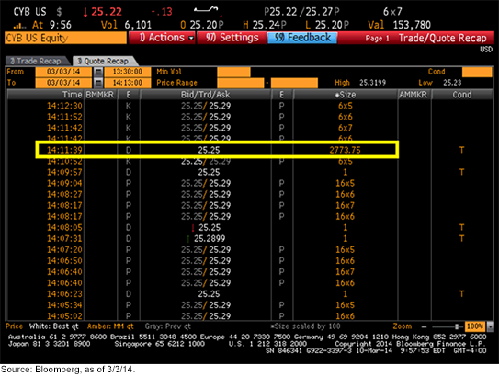The image size is (499, 377).
Task: Click the Feedback button
Action: (x=302, y=38)
